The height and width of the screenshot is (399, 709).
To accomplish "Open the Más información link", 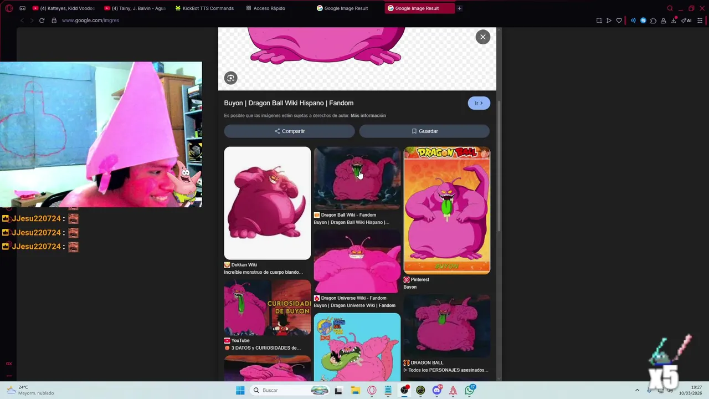I will tap(368, 116).
